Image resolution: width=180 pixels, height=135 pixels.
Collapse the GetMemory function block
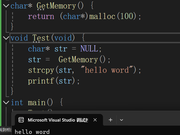[6, 6]
